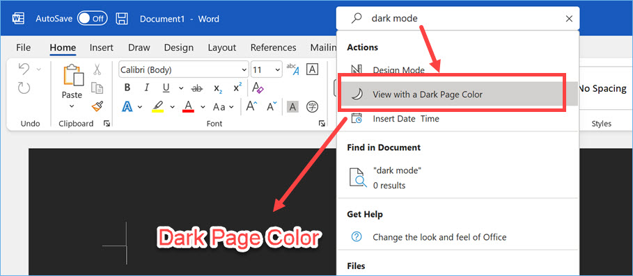Click the Undo arrow icon
The height and width of the screenshot is (276, 633).
coord(24,70)
